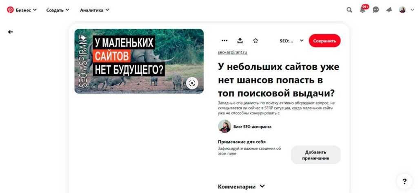
Task: Click the rhino pin image thumbnail
Action: pyautogui.click(x=139, y=61)
